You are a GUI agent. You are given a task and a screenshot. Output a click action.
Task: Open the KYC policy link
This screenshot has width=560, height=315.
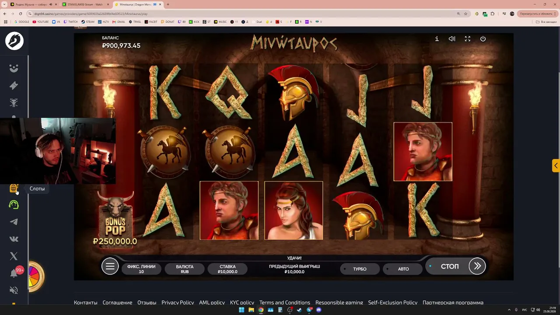coord(242,303)
